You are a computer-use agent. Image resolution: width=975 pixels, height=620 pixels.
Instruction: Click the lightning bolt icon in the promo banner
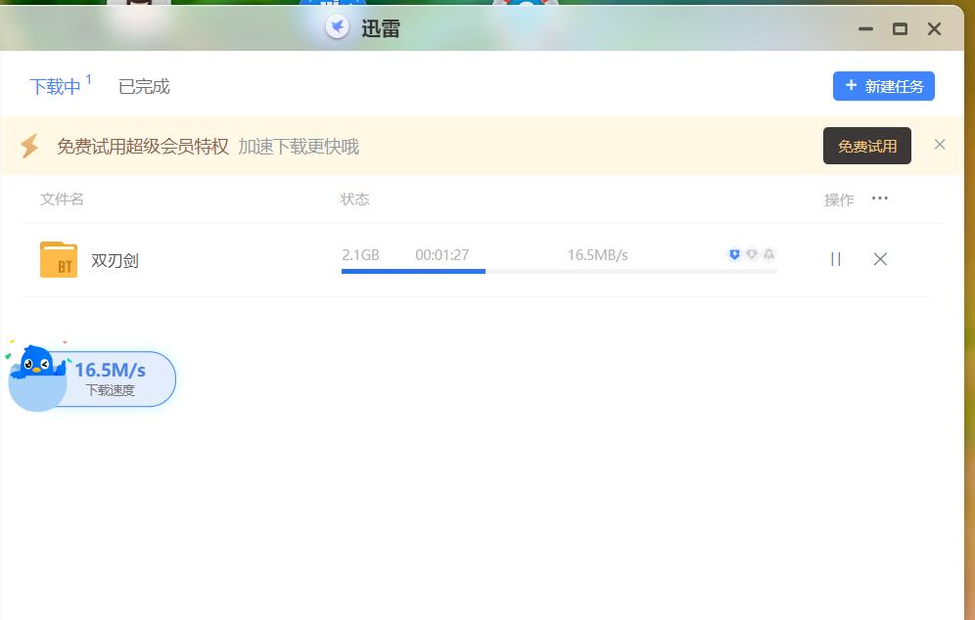(29, 145)
